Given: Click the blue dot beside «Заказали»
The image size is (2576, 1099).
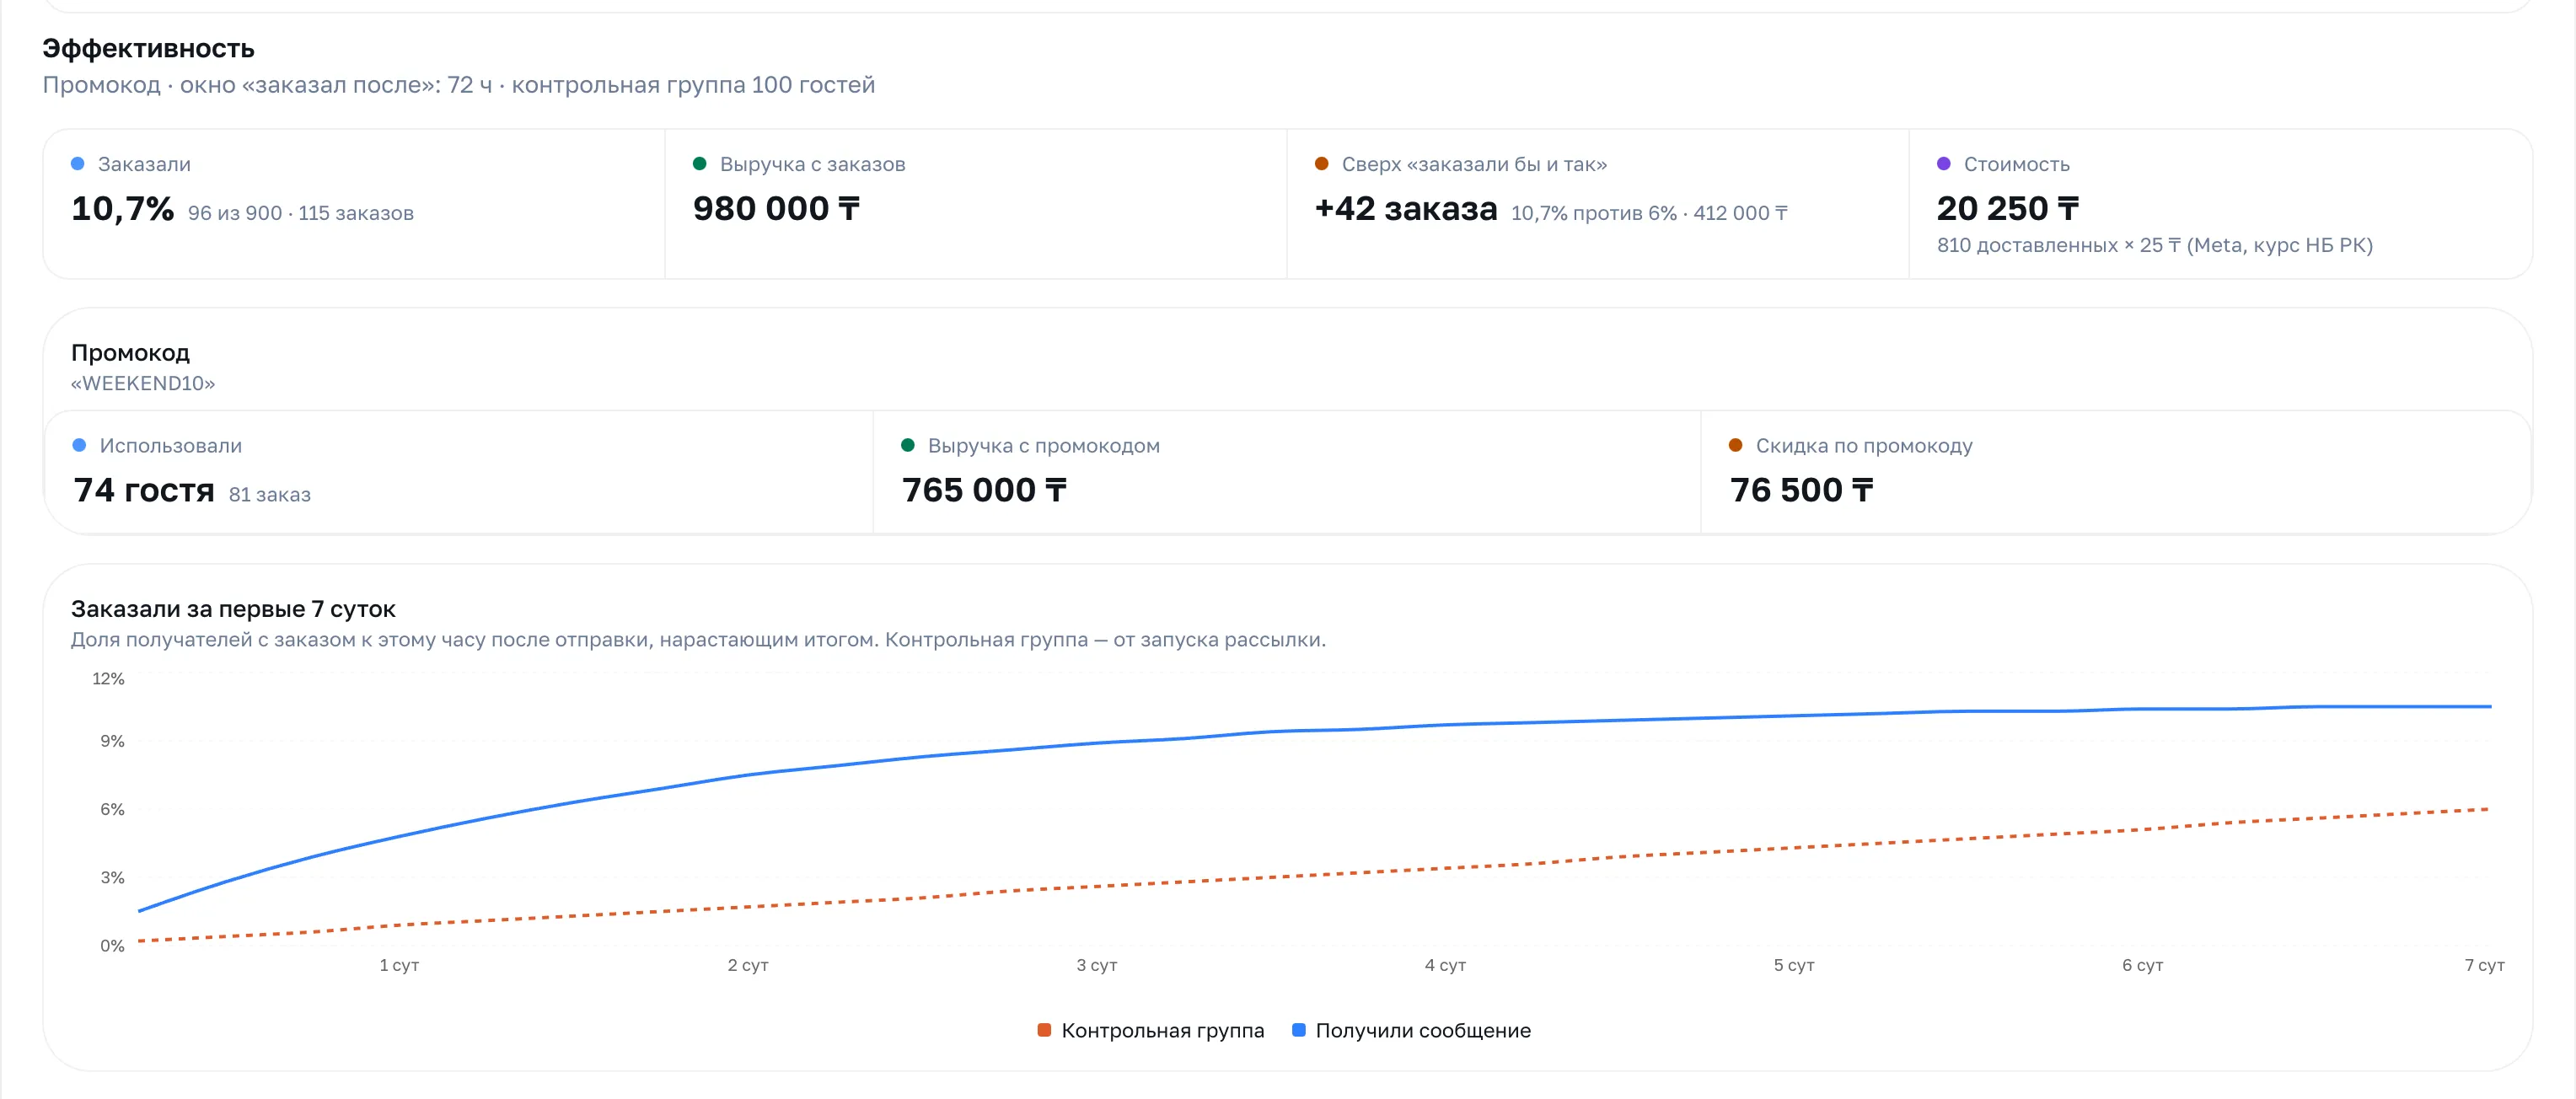Looking at the screenshot, I should tap(77, 164).
